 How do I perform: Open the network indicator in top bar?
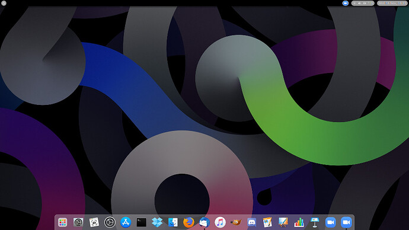tap(354, 3)
